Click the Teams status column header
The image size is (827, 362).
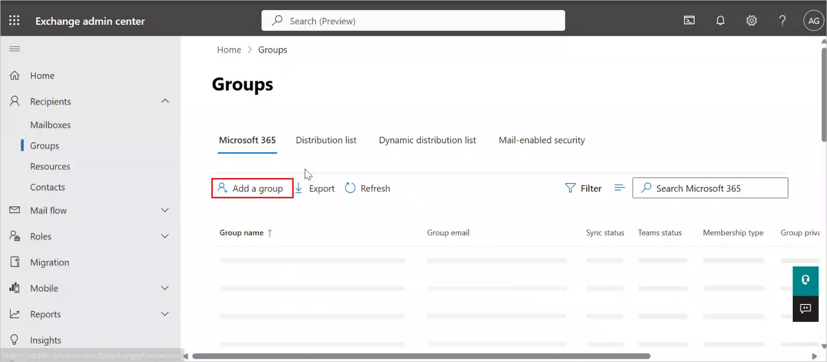point(660,233)
